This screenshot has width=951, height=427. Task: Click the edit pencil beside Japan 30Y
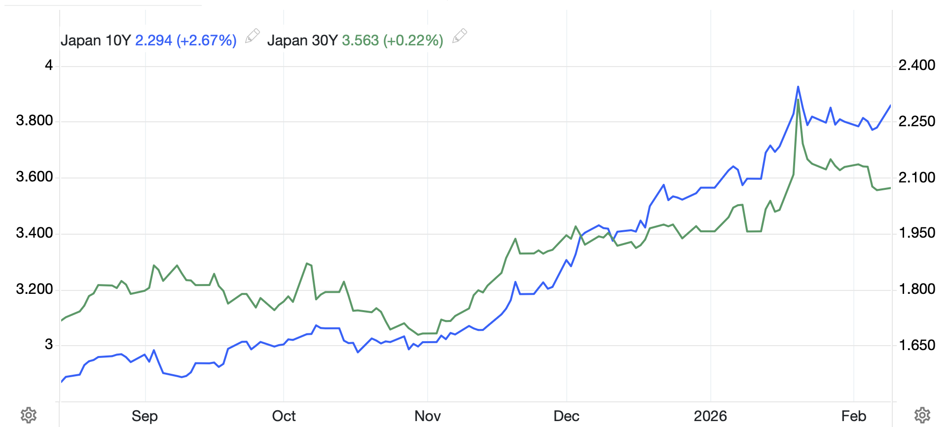(459, 36)
